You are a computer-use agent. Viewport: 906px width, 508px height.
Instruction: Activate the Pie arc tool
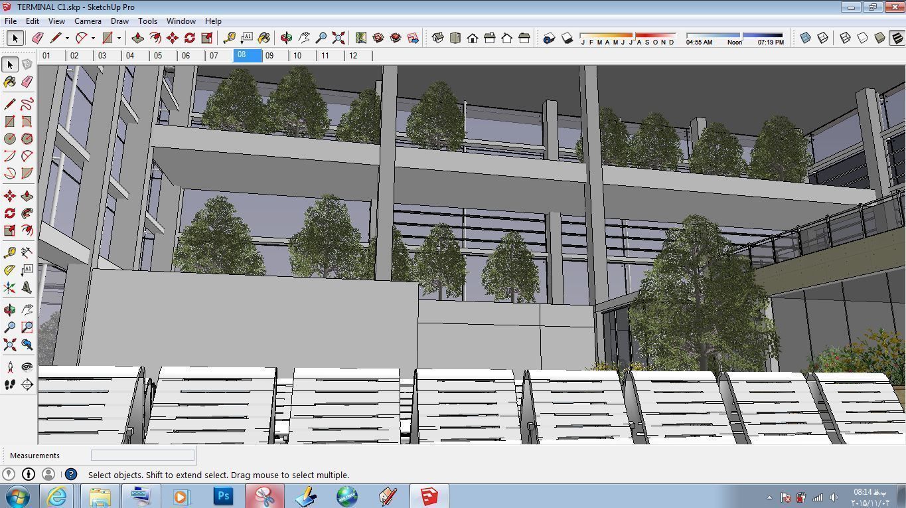point(27,173)
